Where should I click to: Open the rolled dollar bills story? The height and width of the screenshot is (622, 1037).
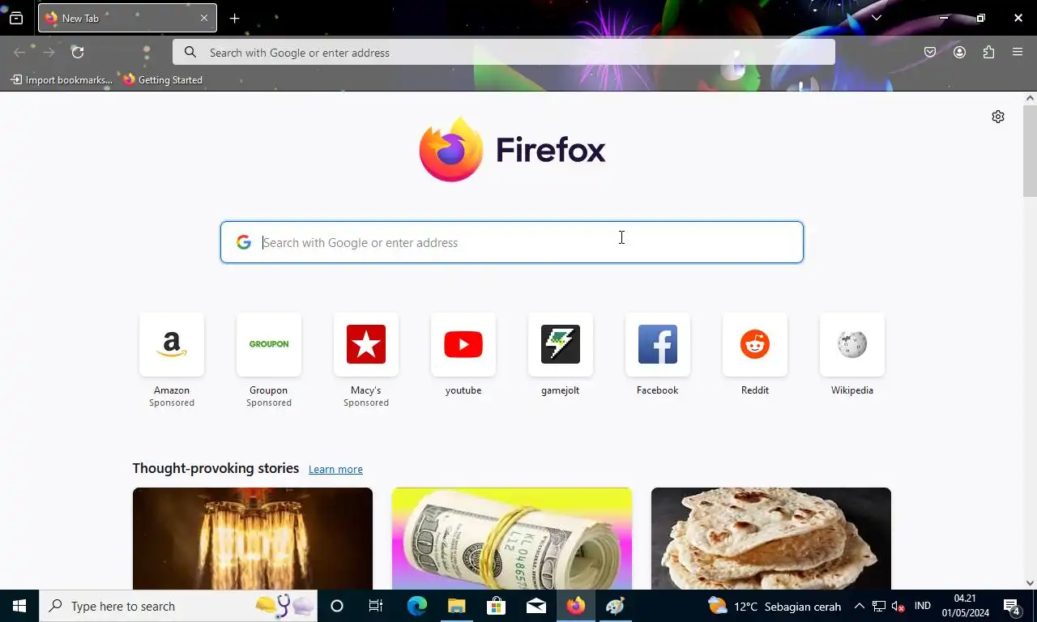[x=512, y=539]
